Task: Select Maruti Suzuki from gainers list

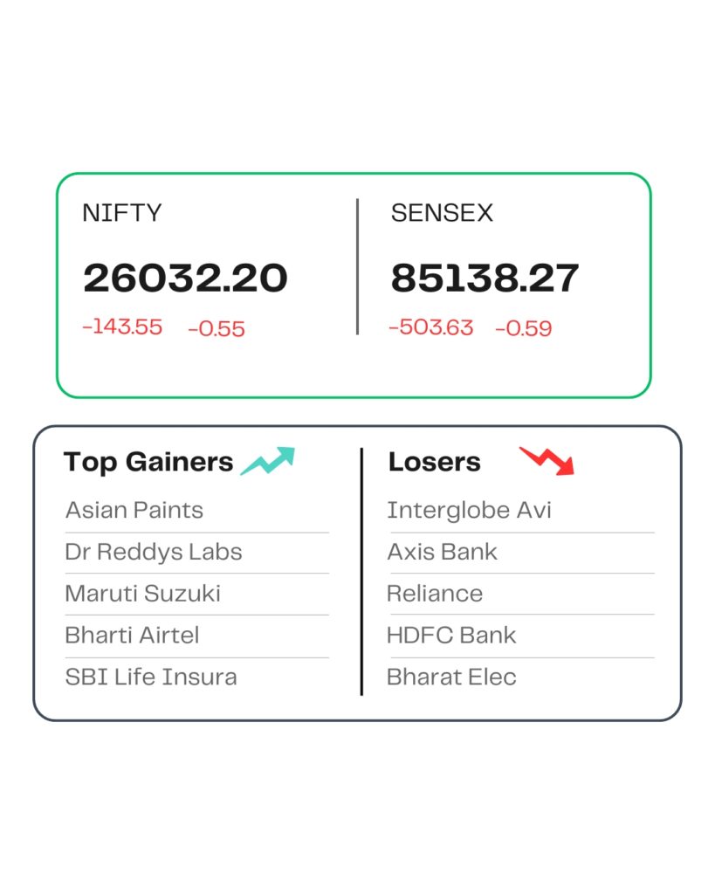Action: tap(143, 594)
